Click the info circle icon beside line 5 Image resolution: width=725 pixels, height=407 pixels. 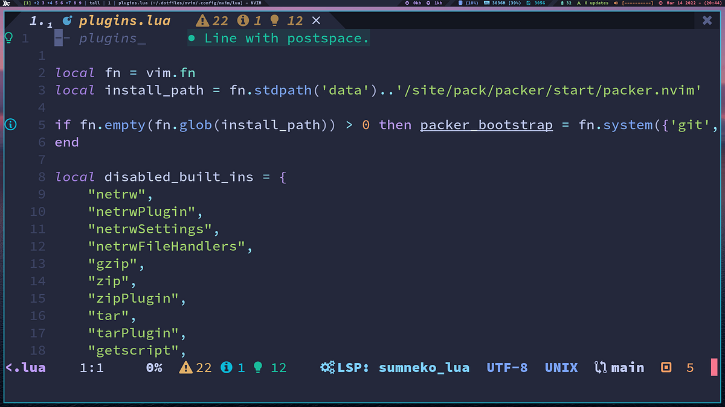point(10,125)
